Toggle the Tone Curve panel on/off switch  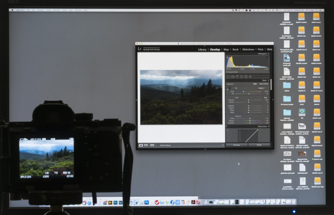point(227,126)
